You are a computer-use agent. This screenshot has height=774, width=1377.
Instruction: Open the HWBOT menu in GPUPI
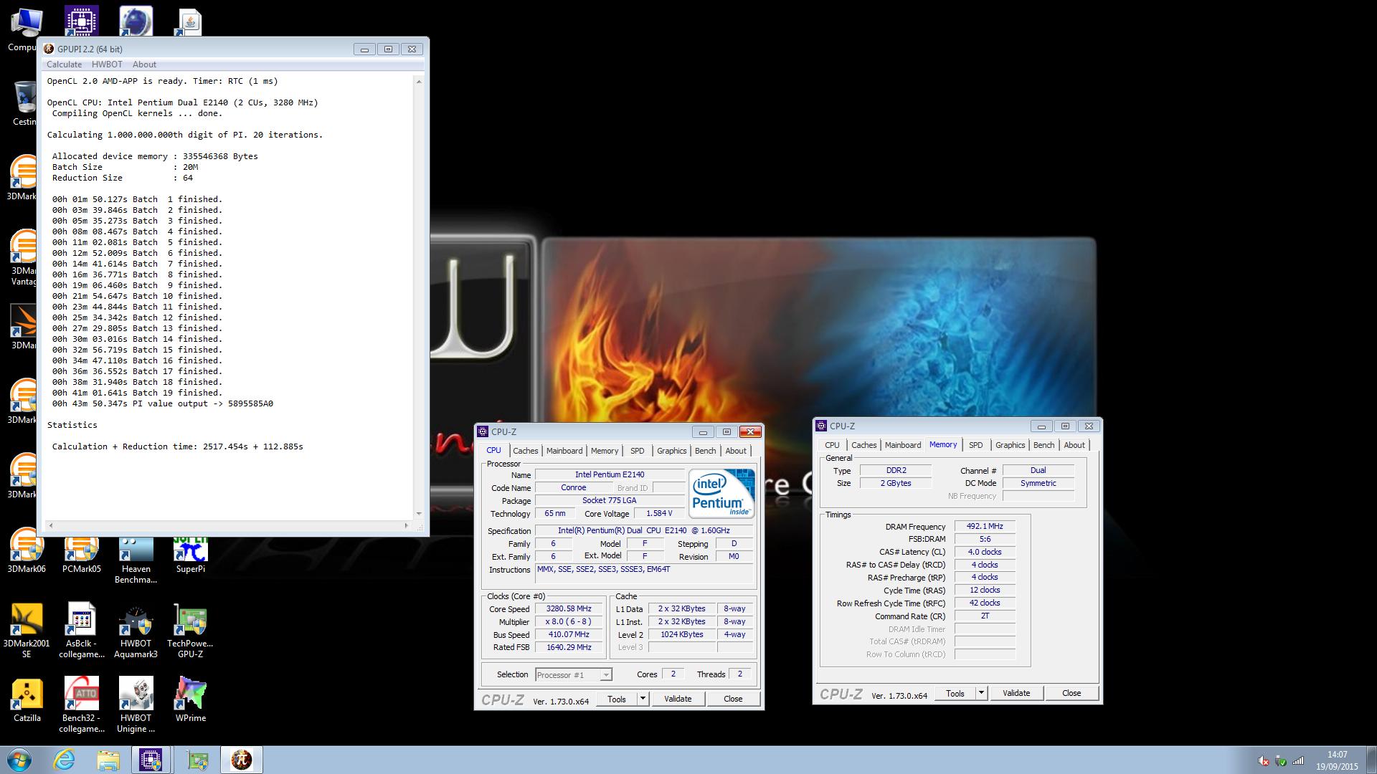coord(107,64)
